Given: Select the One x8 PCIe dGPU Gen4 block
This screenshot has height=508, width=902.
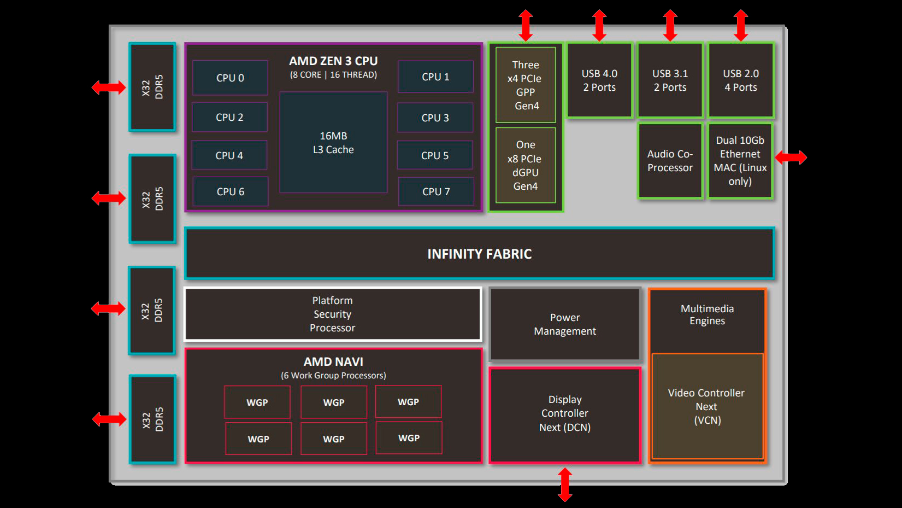Looking at the screenshot, I should (x=526, y=165).
